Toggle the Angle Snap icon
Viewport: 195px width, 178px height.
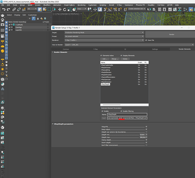[x=110, y=9]
